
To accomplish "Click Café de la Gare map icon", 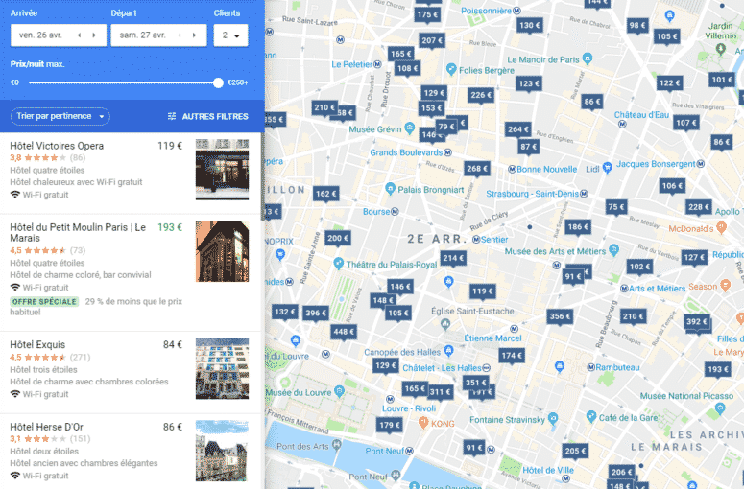I will tap(590, 416).
